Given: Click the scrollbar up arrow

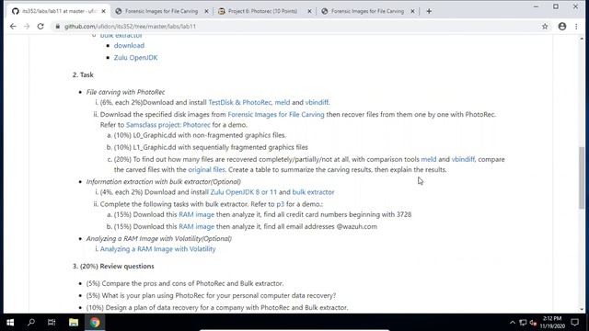Looking at the screenshot, I should [x=582, y=39].
